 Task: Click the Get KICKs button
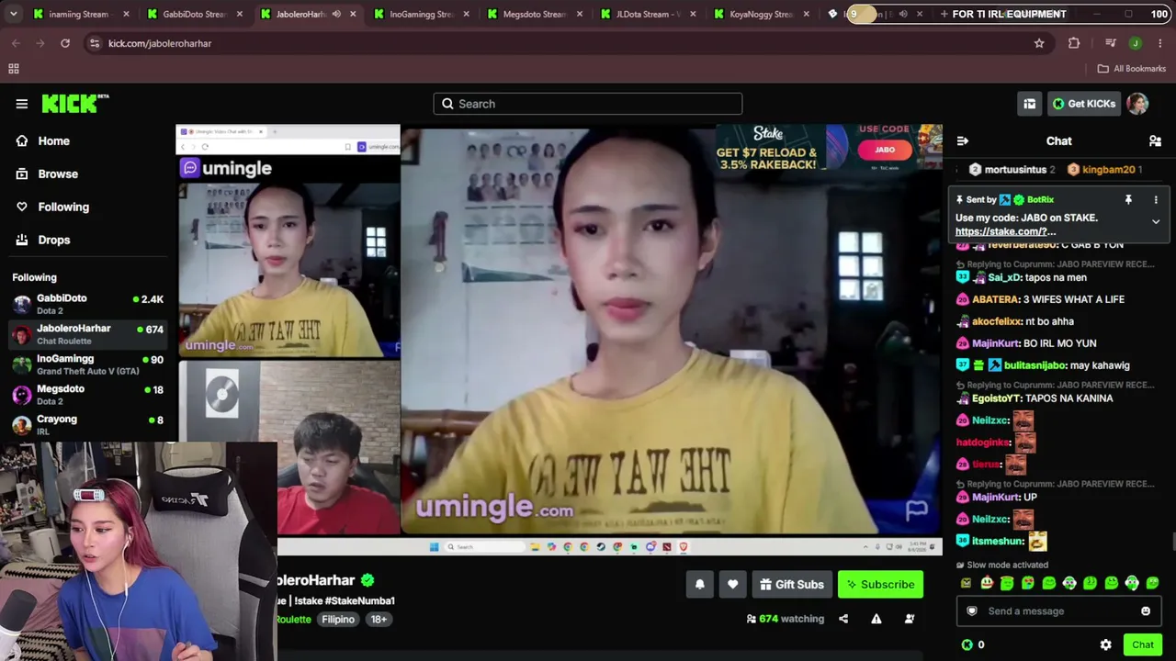coord(1083,104)
